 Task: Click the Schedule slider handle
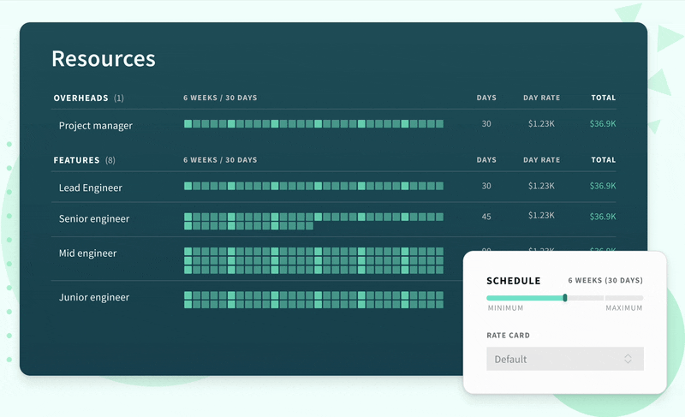pyautogui.click(x=565, y=298)
